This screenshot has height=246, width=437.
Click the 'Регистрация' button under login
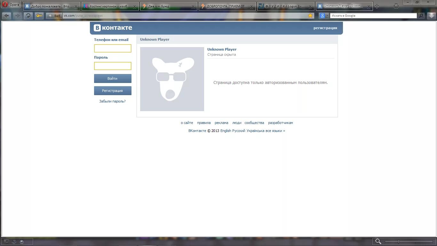[113, 91]
